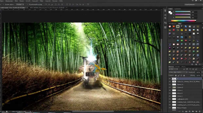Click the Deckkraft value field

[x=198, y=72]
